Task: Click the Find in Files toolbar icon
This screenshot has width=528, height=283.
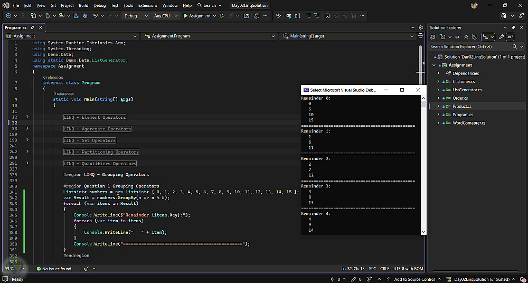Action: click(x=247, y=16)
